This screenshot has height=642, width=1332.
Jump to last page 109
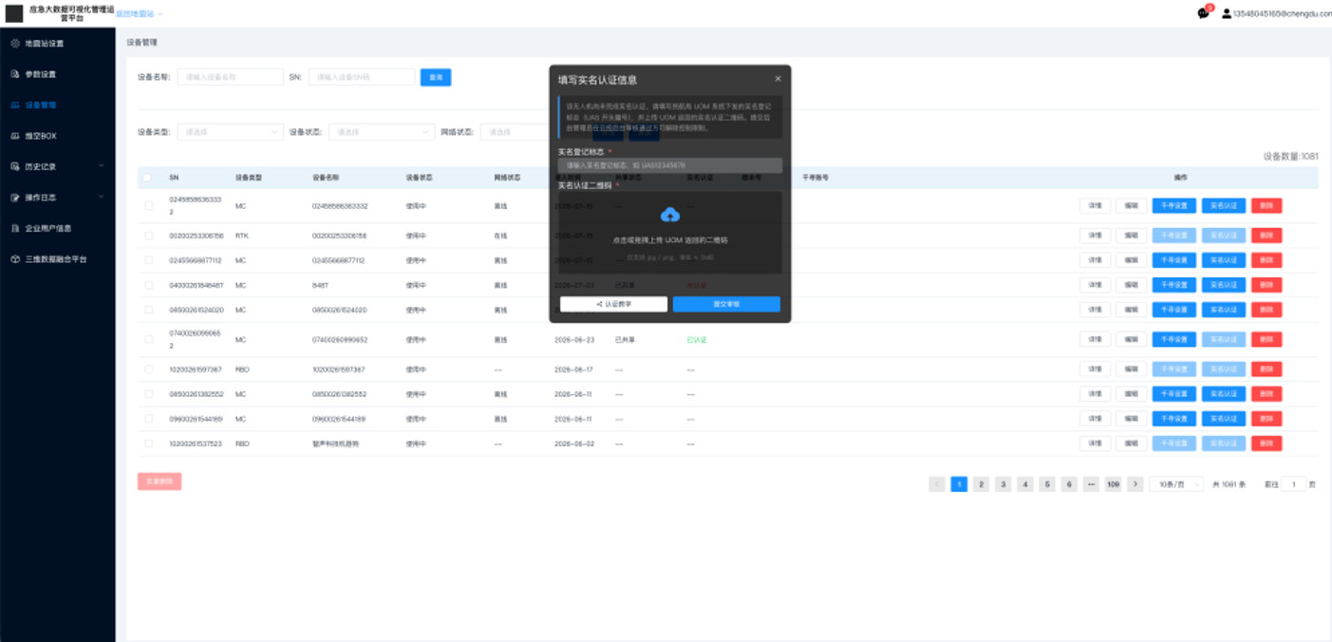1113,484
